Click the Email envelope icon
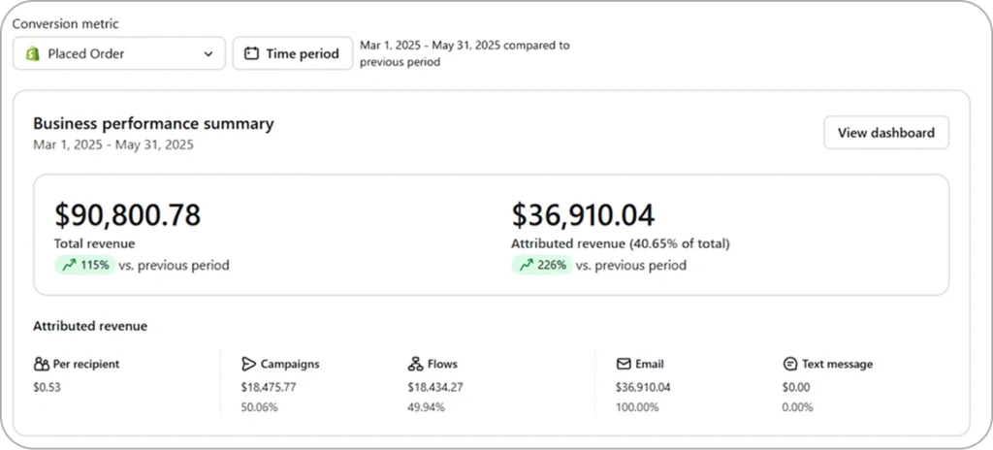993x450 pixels. (624, 365)
